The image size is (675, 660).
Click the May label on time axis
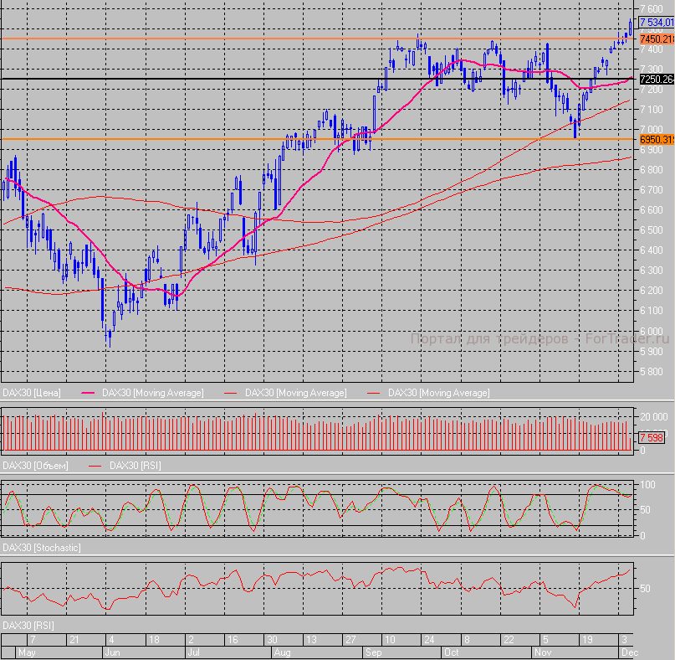27,652
